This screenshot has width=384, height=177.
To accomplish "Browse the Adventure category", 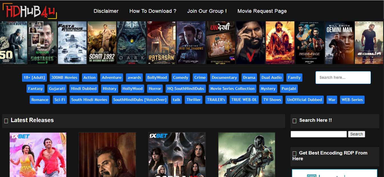I will pyautogui.click(x=112, y=77).
